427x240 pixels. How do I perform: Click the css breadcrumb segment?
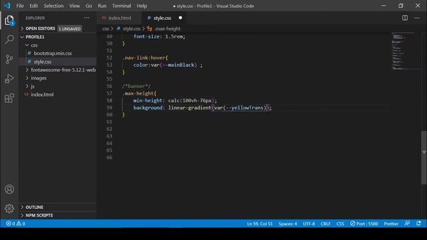(x=105, y=29)
